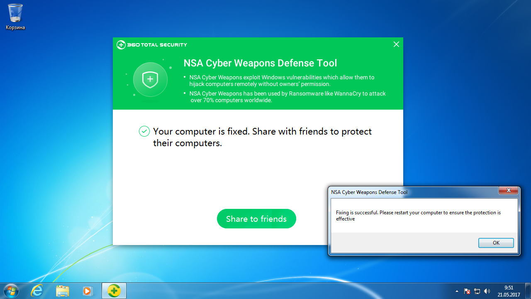Click the "NSA Cyber Weapons Defense Tool" banner heading
Image resolution: width=531 pixels, height=299 pixels.
(x=260, y=63)
